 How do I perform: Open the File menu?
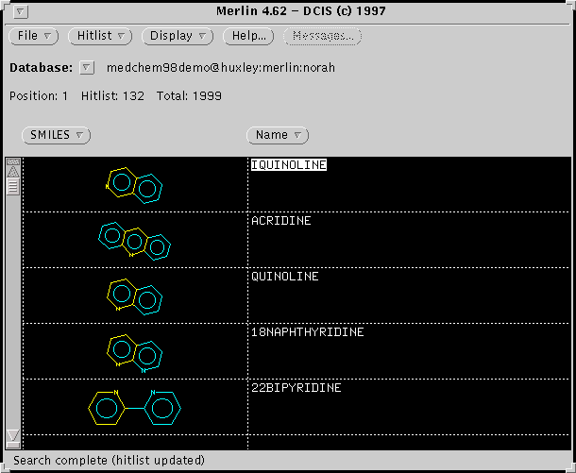[x=36, y=36]
